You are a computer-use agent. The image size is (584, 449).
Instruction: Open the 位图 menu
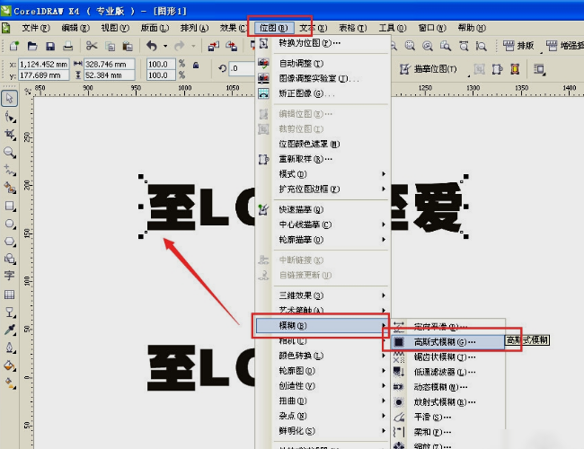[274, 28]
